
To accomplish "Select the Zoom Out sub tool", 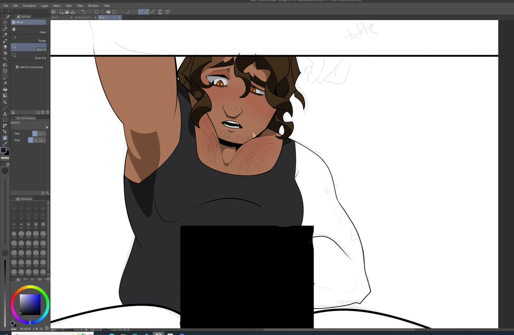I will [x=28, y=56].
